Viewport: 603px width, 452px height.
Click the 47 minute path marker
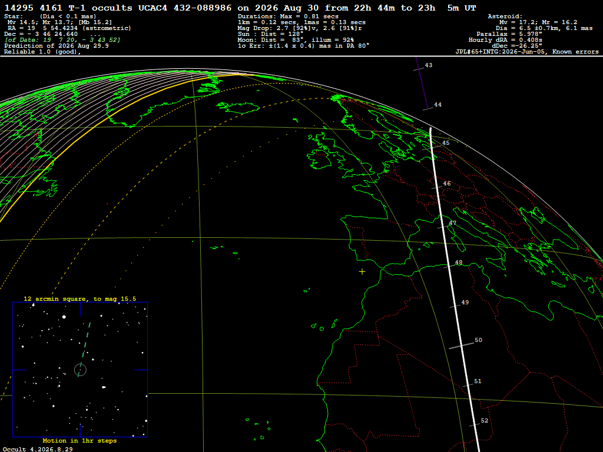click(453, 223)
